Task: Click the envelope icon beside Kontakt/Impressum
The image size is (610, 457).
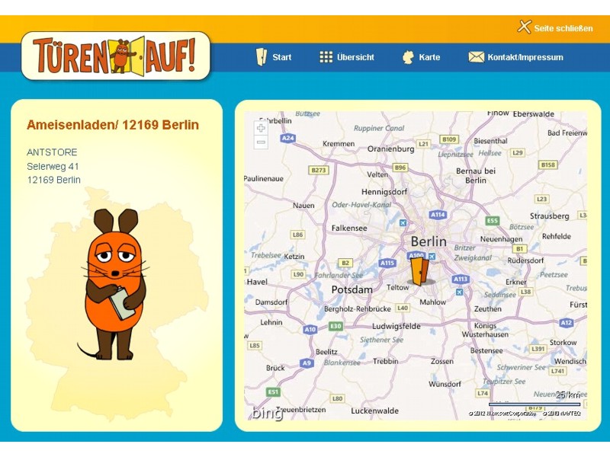Action: point(476,57)
